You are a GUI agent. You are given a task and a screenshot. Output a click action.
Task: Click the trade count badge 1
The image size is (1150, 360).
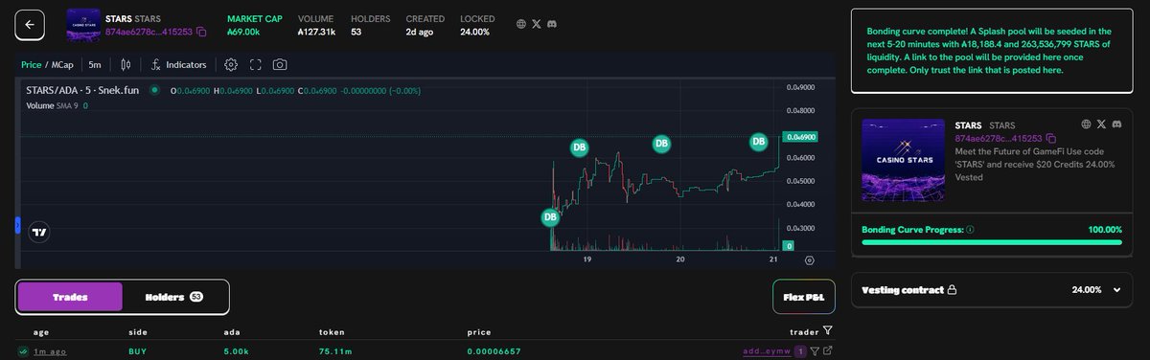point(799,352)
